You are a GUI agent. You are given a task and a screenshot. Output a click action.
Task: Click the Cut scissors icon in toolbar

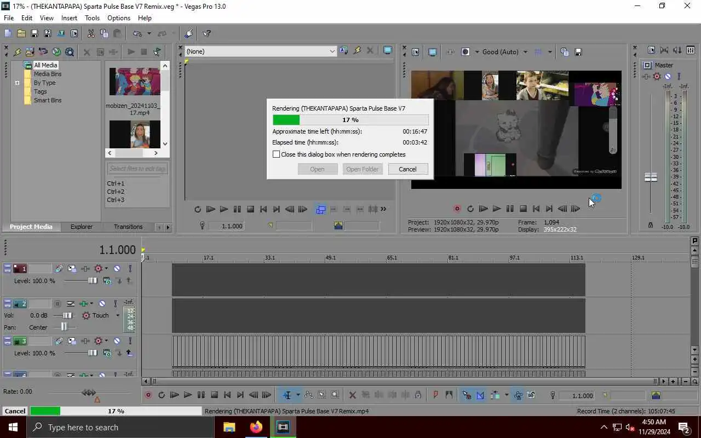(91, 33)
